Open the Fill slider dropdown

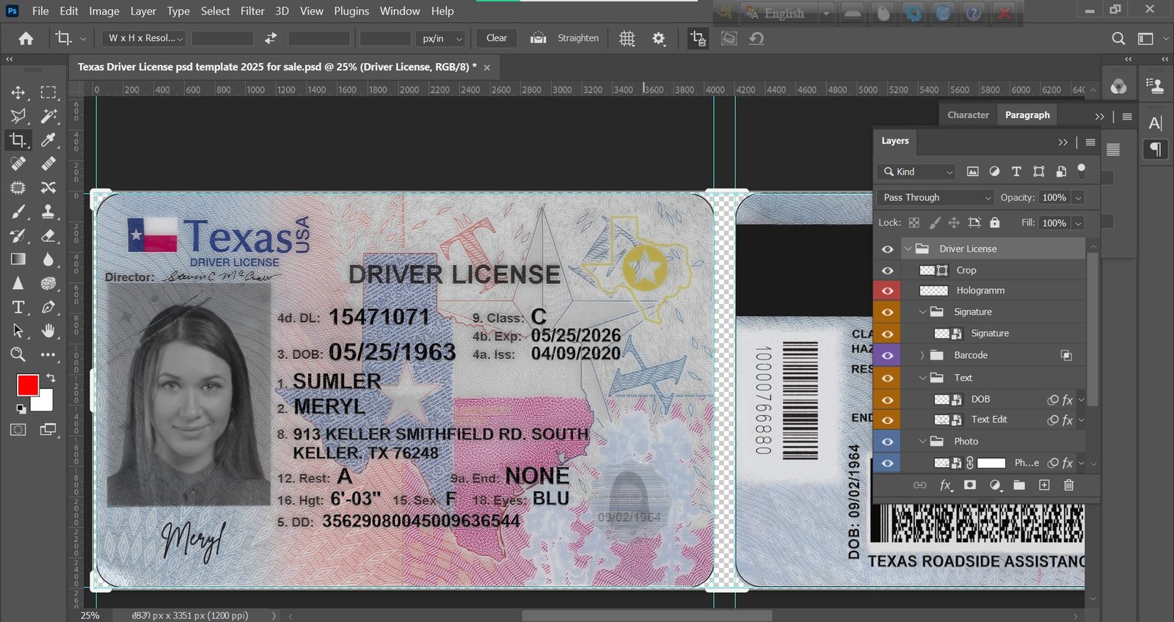[1078, 223]
